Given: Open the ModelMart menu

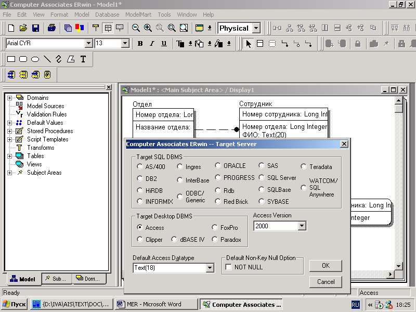Looking at the screenshot, I should tap(138, 15).
